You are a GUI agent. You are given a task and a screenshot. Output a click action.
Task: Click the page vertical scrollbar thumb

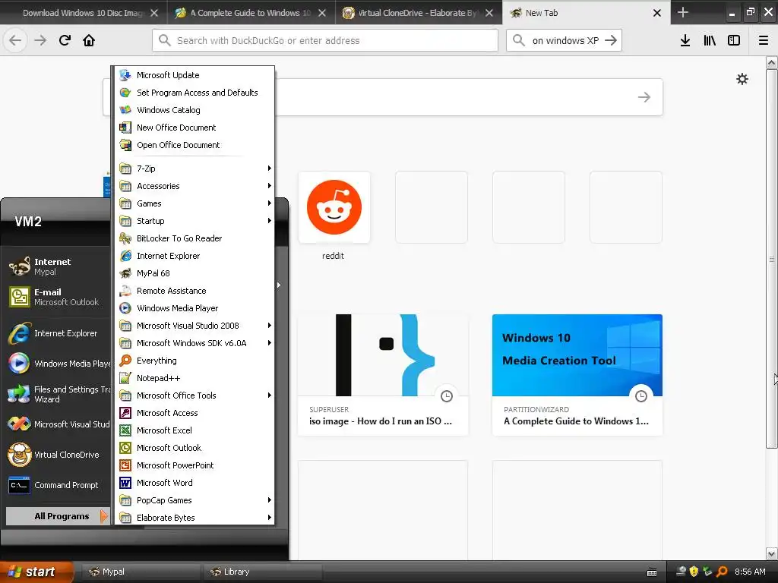(x=772, y=259)
